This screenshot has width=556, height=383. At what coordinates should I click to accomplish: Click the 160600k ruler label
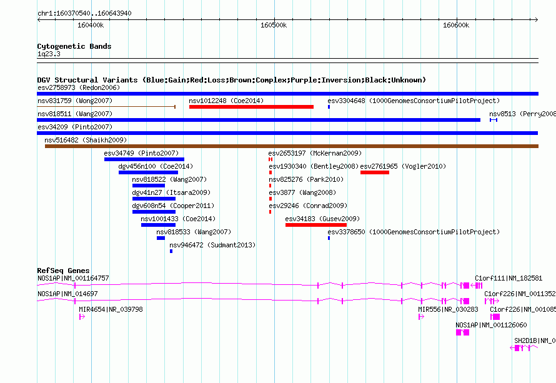(456, 26)
